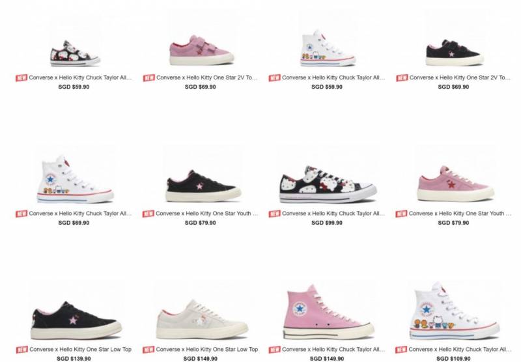Click NEW badge beside the SGD $99.90 product
The image size is (521, 362).
coord(274,214)
